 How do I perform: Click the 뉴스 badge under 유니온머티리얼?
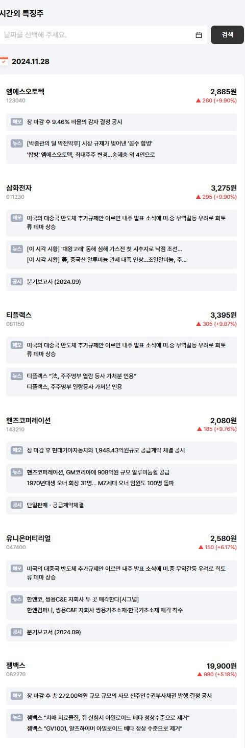pos(17,598)
